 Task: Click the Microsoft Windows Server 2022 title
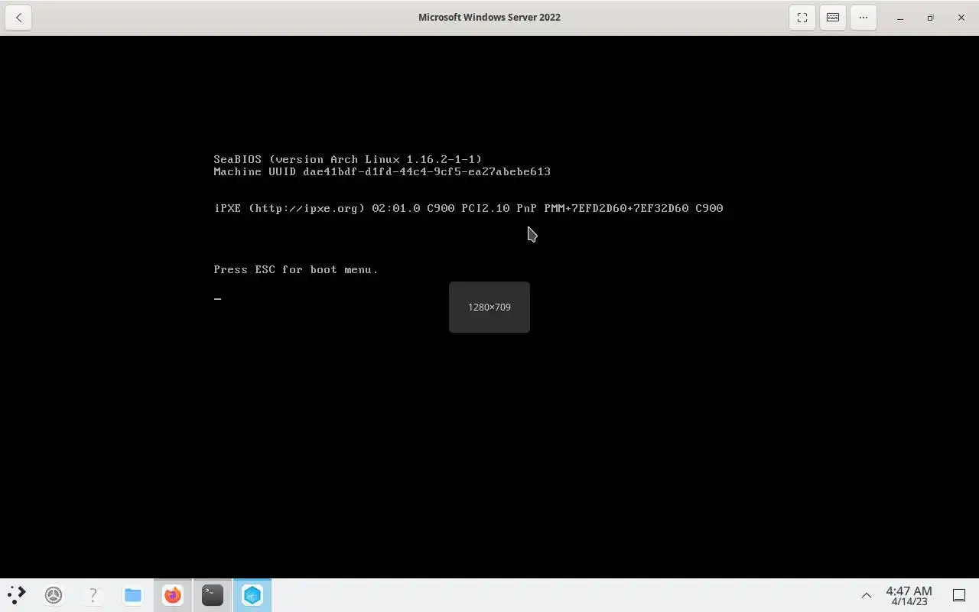pyautogui.click(x=489, y=18)
